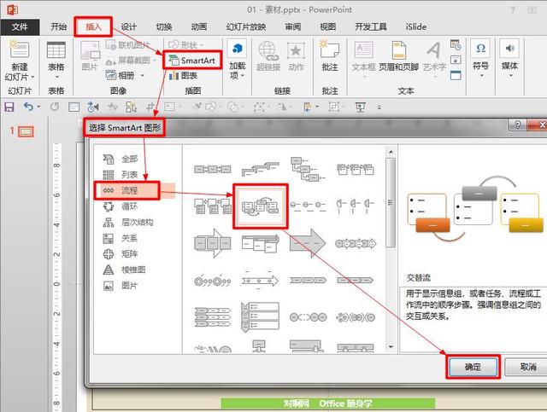Click the gallery scrollbar down arrow
Image resolution: width=547 pixels, height=412 pixels.
[x=391, y=347]
